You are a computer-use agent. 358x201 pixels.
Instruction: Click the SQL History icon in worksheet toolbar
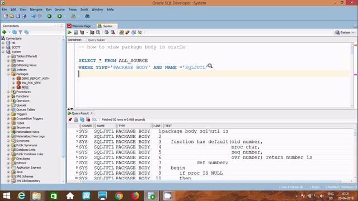(134, 32)
